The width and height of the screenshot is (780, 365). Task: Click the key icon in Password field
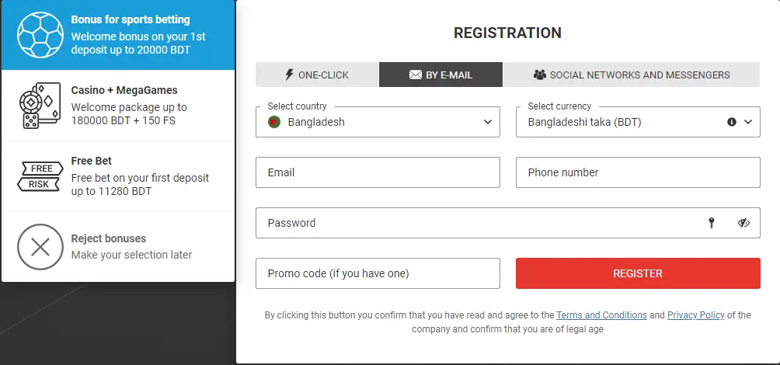(x=711, y=223)
